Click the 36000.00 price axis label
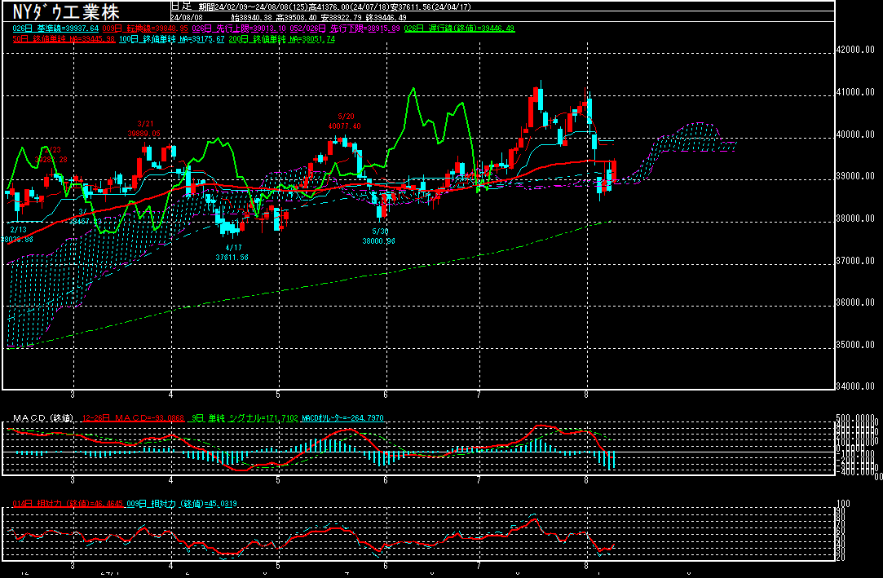The width and height of the screenshot is (883, 578). [855, 302]
